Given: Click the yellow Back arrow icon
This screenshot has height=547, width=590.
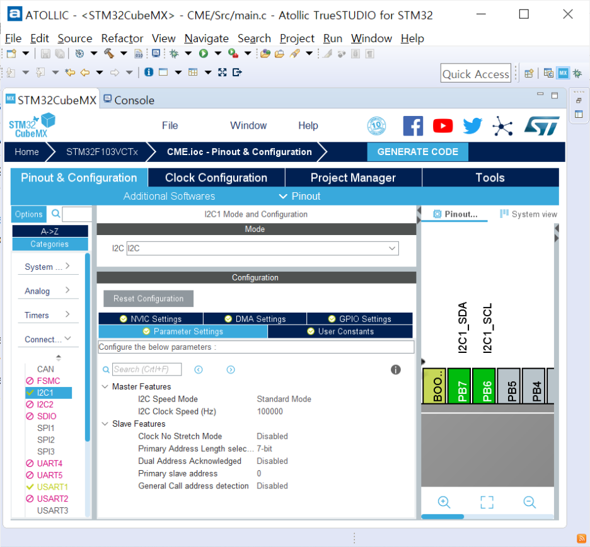Looking at the screenshot, I should [x=85, y=72].
